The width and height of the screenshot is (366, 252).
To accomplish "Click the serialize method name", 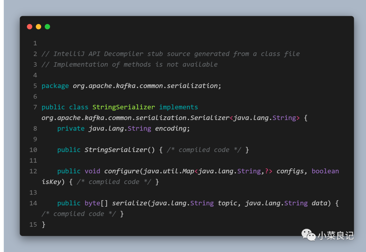I will (129, 203).
